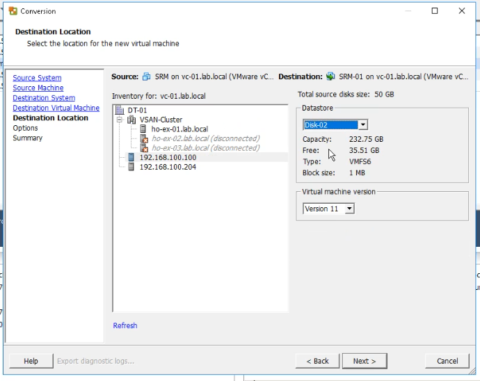Click the VMFS6 type value
The height and width of the screenshot is (381, 480).
[x=360, y=161]
